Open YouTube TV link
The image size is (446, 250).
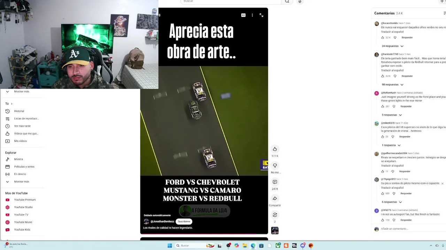tap(22, 215)
